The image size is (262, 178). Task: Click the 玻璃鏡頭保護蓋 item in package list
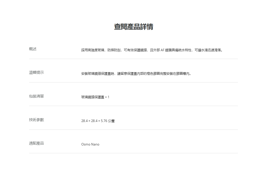click(x=93, y=97)
